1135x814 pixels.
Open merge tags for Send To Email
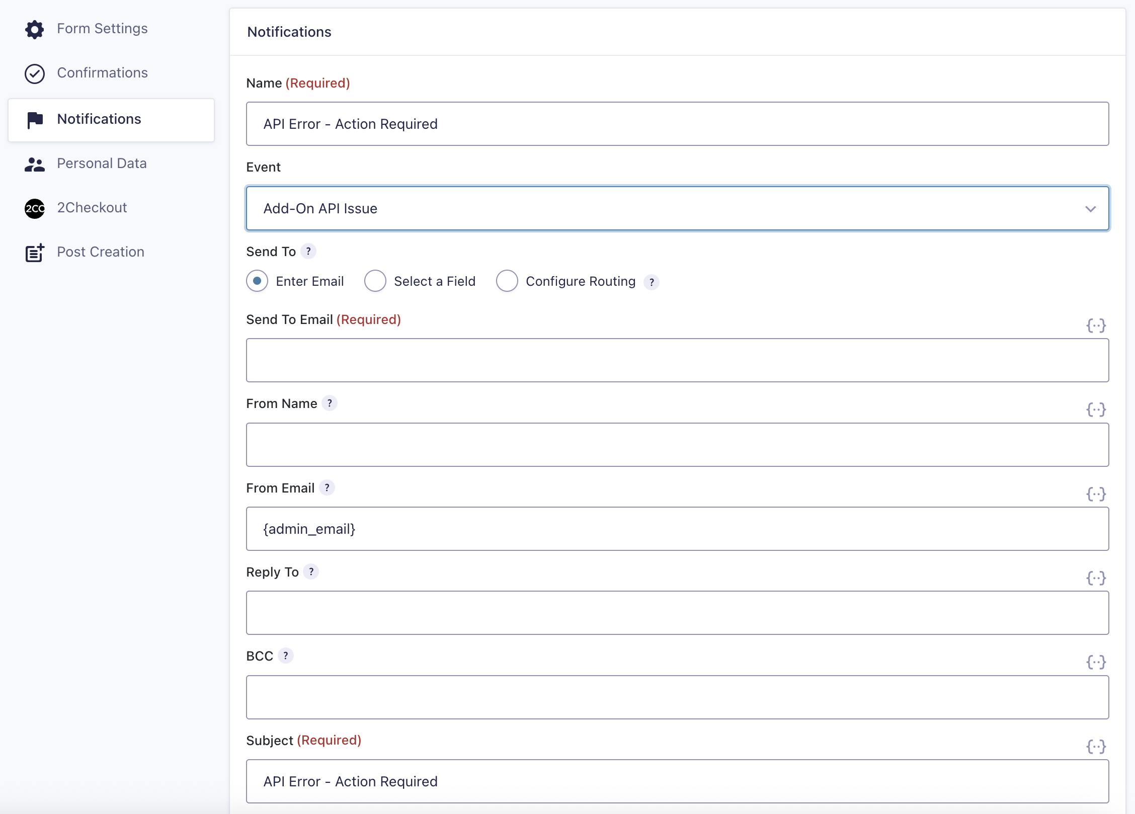pyautogui.click(x=1096, y=325)
